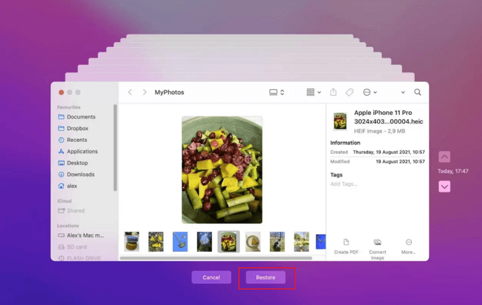Click the Restore button
Screen dimensions: 482x305
pos(266,277)
